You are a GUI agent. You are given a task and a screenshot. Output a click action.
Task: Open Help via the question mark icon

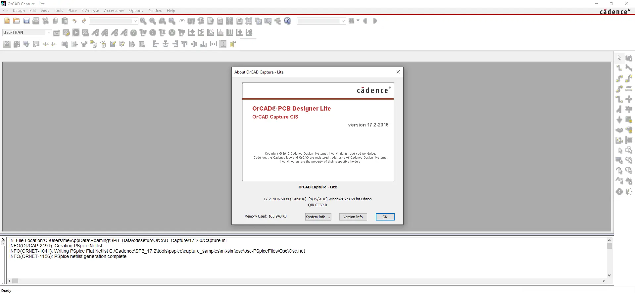click(287, 21)
